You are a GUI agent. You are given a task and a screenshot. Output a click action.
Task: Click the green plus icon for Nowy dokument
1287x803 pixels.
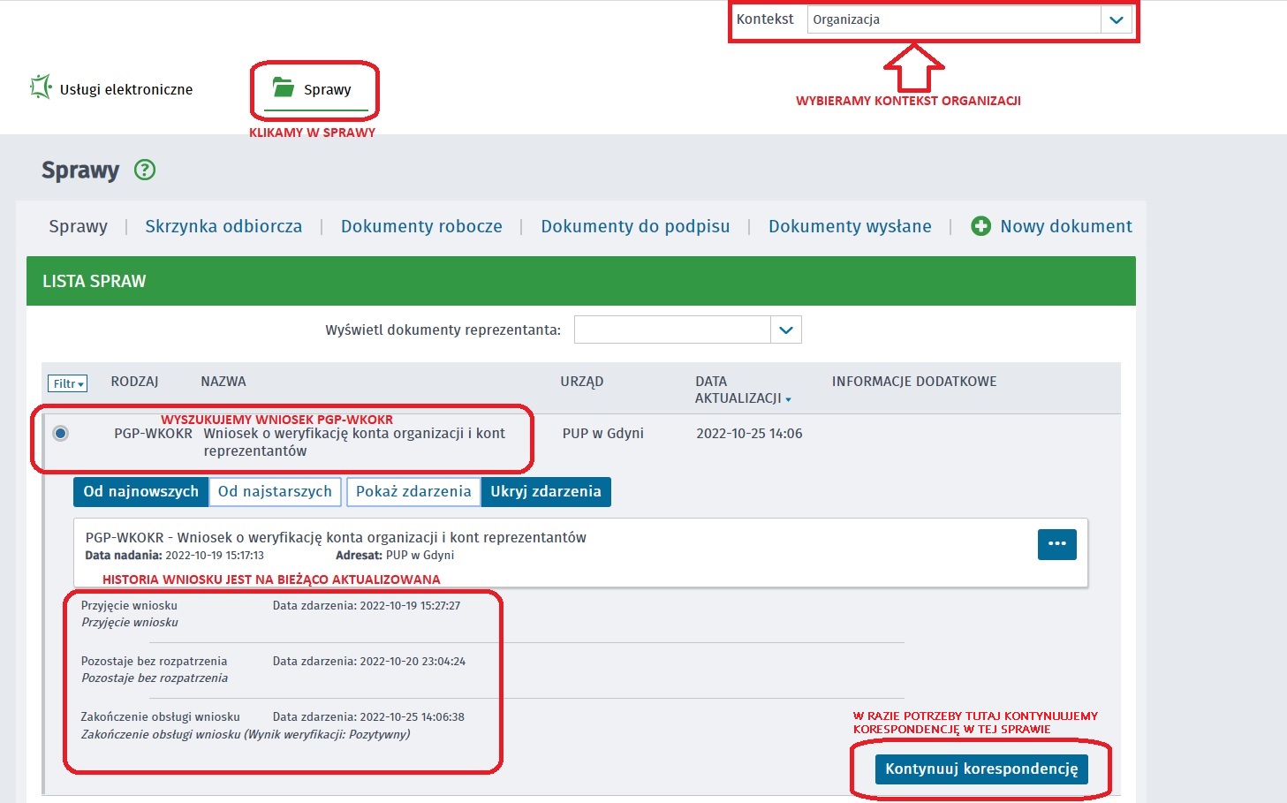point(980,226)
